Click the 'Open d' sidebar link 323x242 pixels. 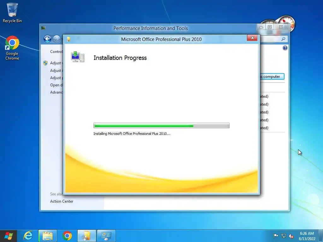tap(56, 85)
